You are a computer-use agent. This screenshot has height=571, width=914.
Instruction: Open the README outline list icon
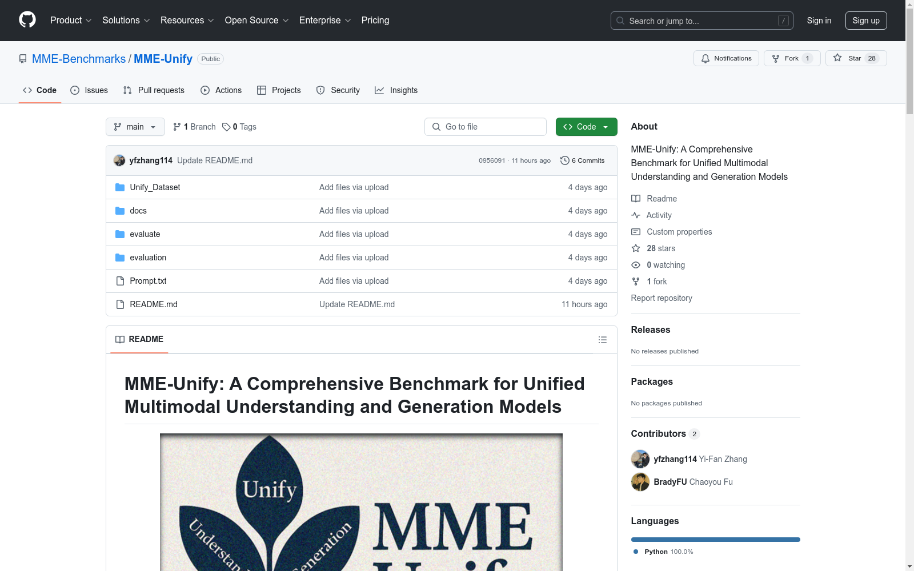[603, 340]
